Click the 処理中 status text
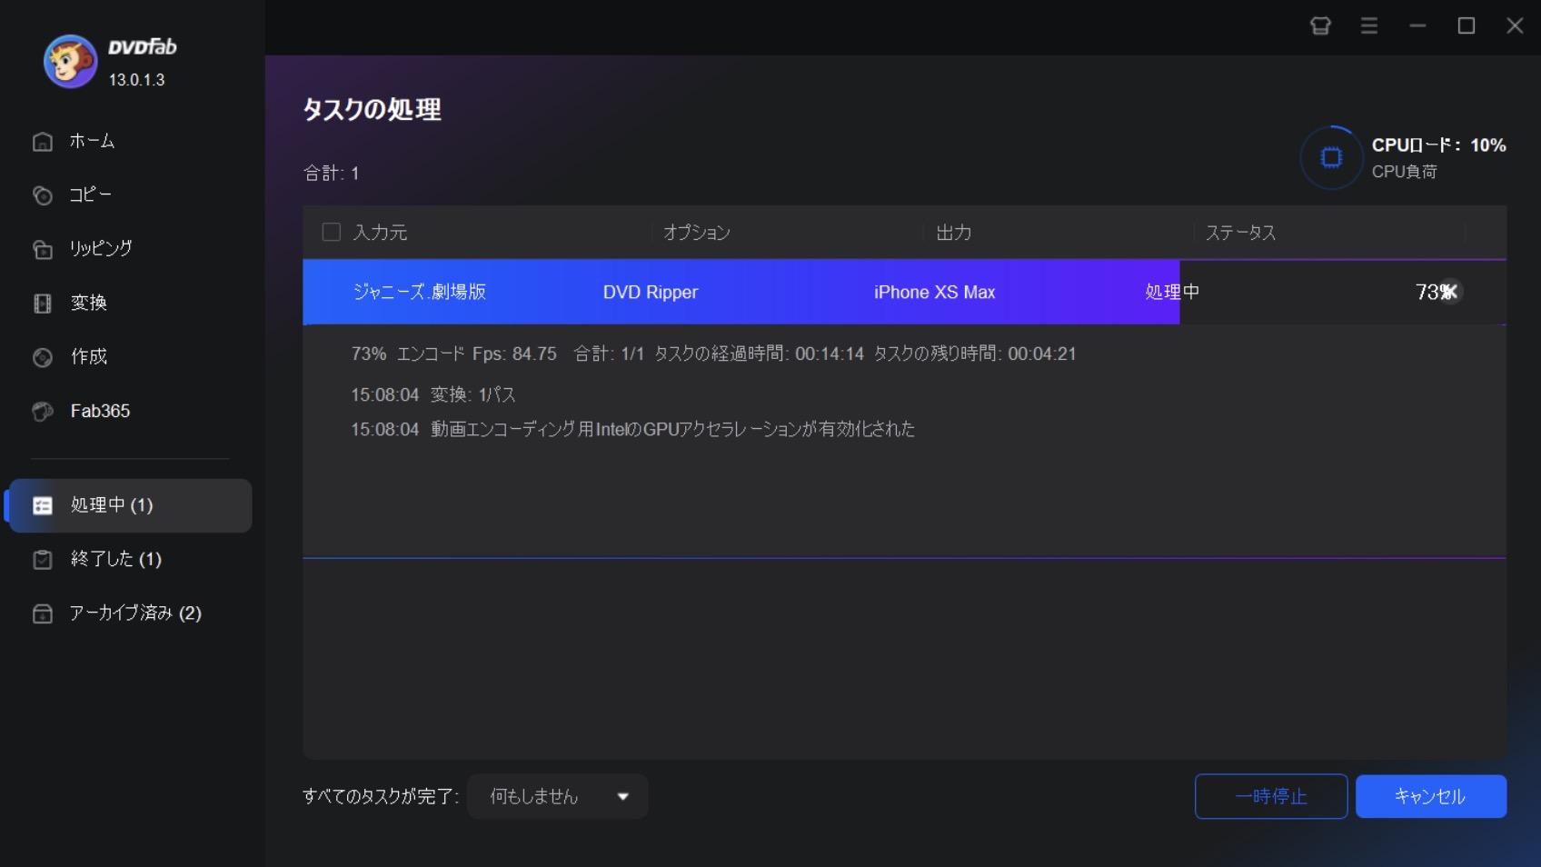Viewport: 1541px width, 867px height. 1172,292
